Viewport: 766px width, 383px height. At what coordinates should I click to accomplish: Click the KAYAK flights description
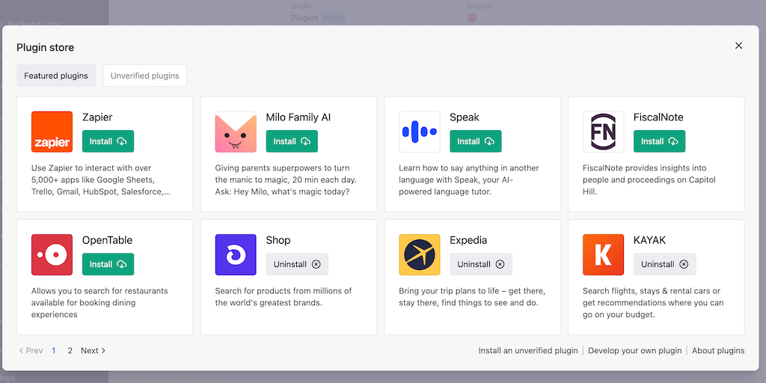click(x=653, y=303)
